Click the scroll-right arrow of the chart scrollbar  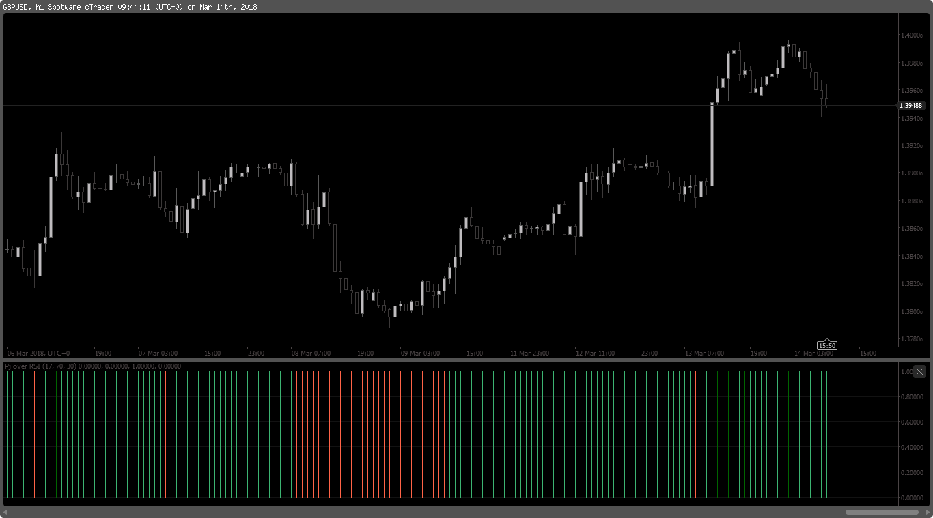(x=927, y=512)
